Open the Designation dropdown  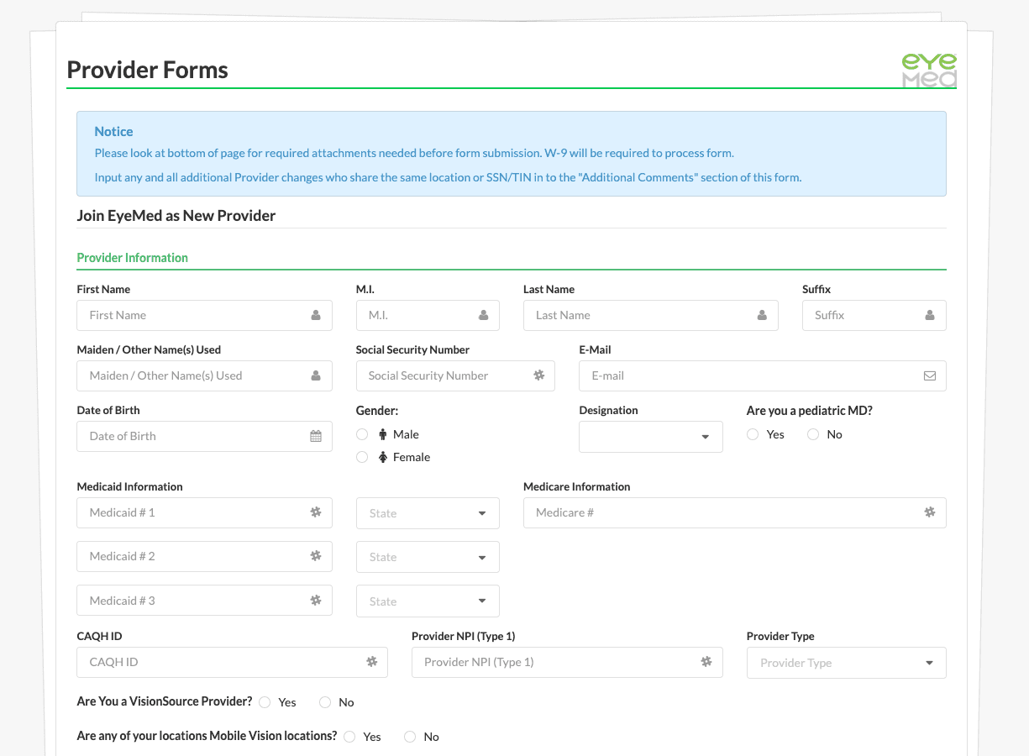tap(650, 437)
